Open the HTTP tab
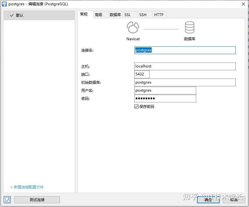 159,14
